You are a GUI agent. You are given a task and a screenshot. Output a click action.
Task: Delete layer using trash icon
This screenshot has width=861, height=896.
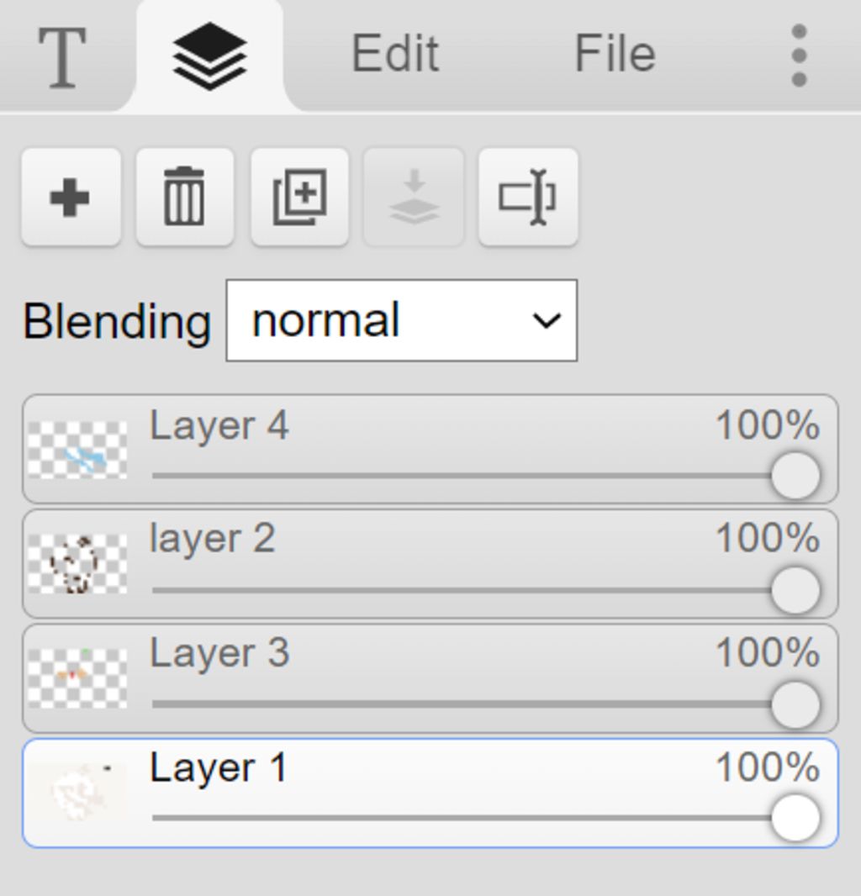[185, 198]
